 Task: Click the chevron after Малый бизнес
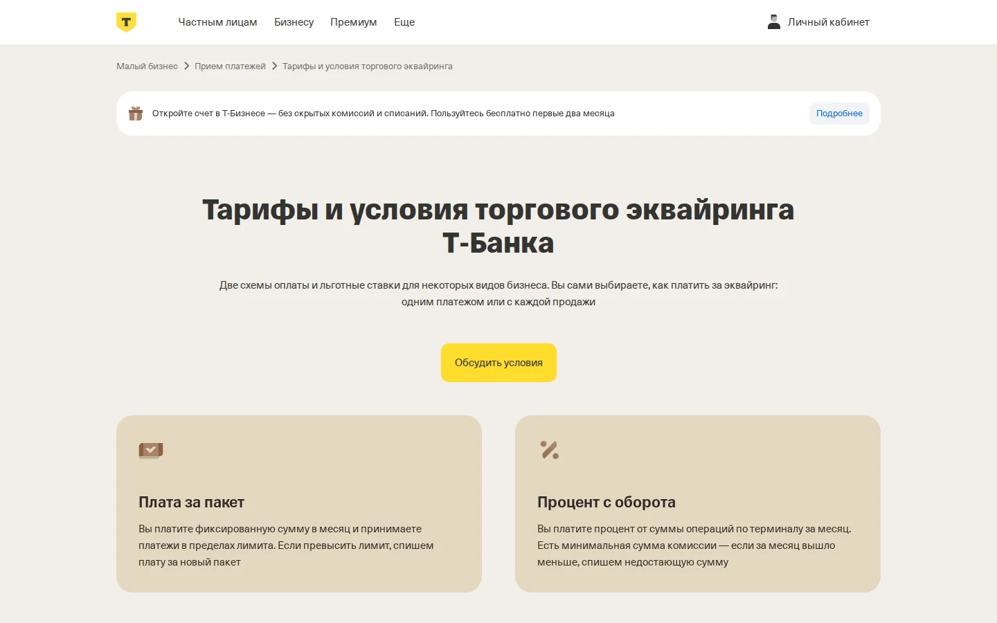pos(186,66)
